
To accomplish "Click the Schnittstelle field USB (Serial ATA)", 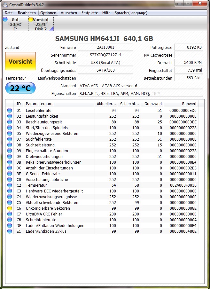I will coord(105,62).
